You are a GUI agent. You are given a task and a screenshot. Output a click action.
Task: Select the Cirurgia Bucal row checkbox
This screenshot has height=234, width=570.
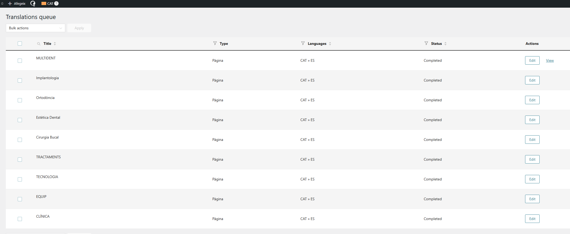point(20,140)
